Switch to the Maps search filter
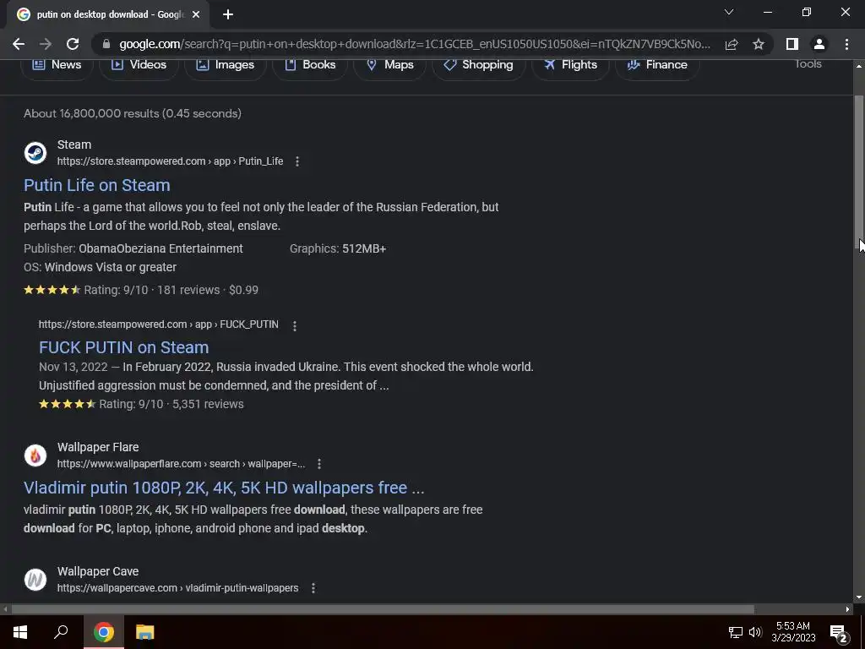865x649 pixels. click(x=389, y=65)
